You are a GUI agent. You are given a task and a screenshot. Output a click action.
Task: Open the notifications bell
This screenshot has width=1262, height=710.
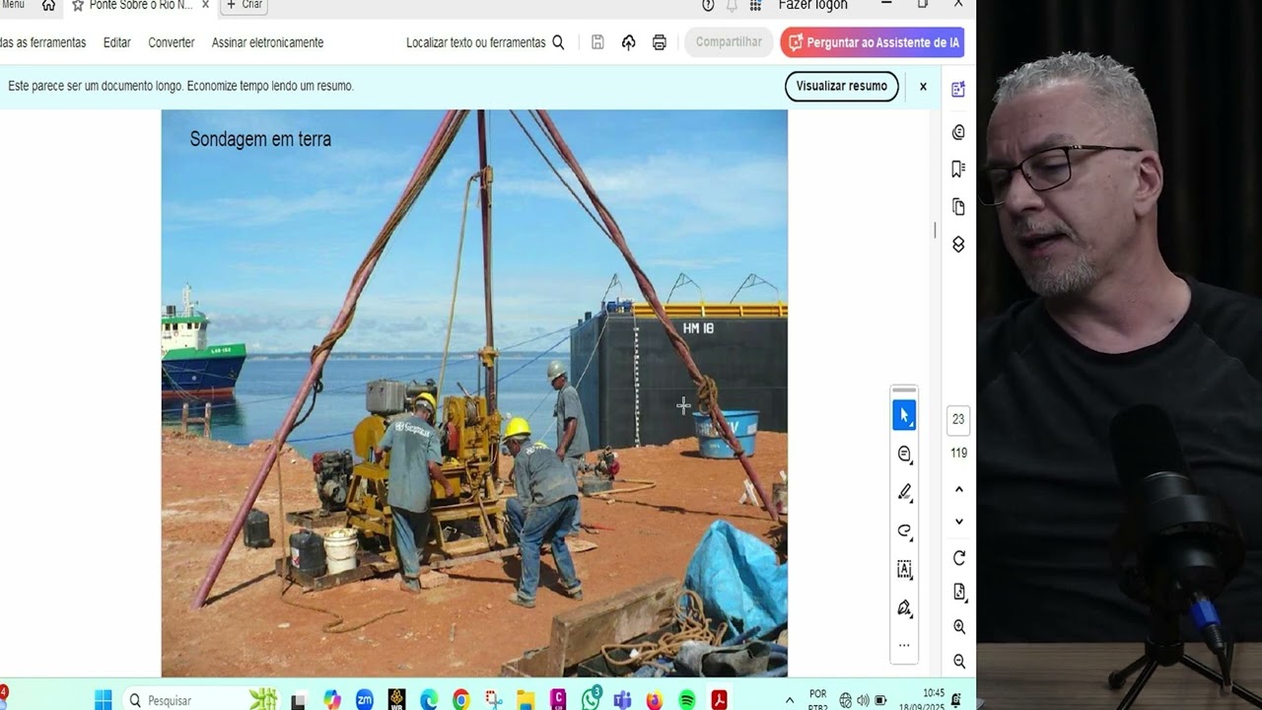coord(732,5)
